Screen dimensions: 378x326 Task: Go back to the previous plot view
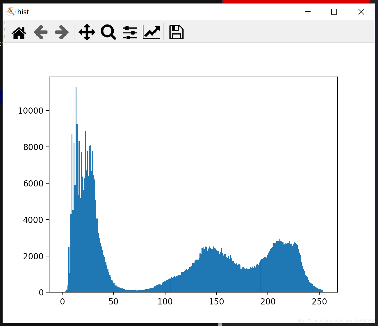tap(41, 32)
